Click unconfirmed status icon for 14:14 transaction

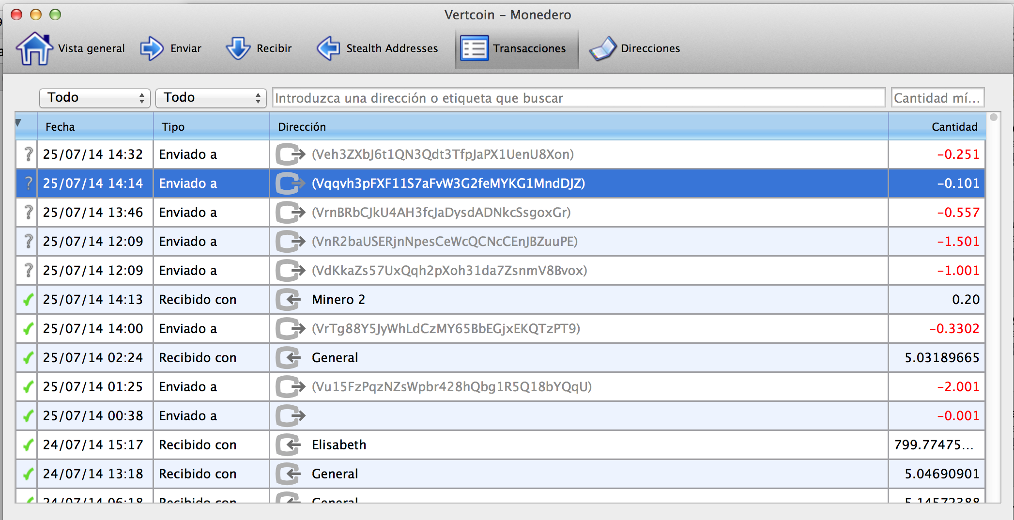pos(29,184)
